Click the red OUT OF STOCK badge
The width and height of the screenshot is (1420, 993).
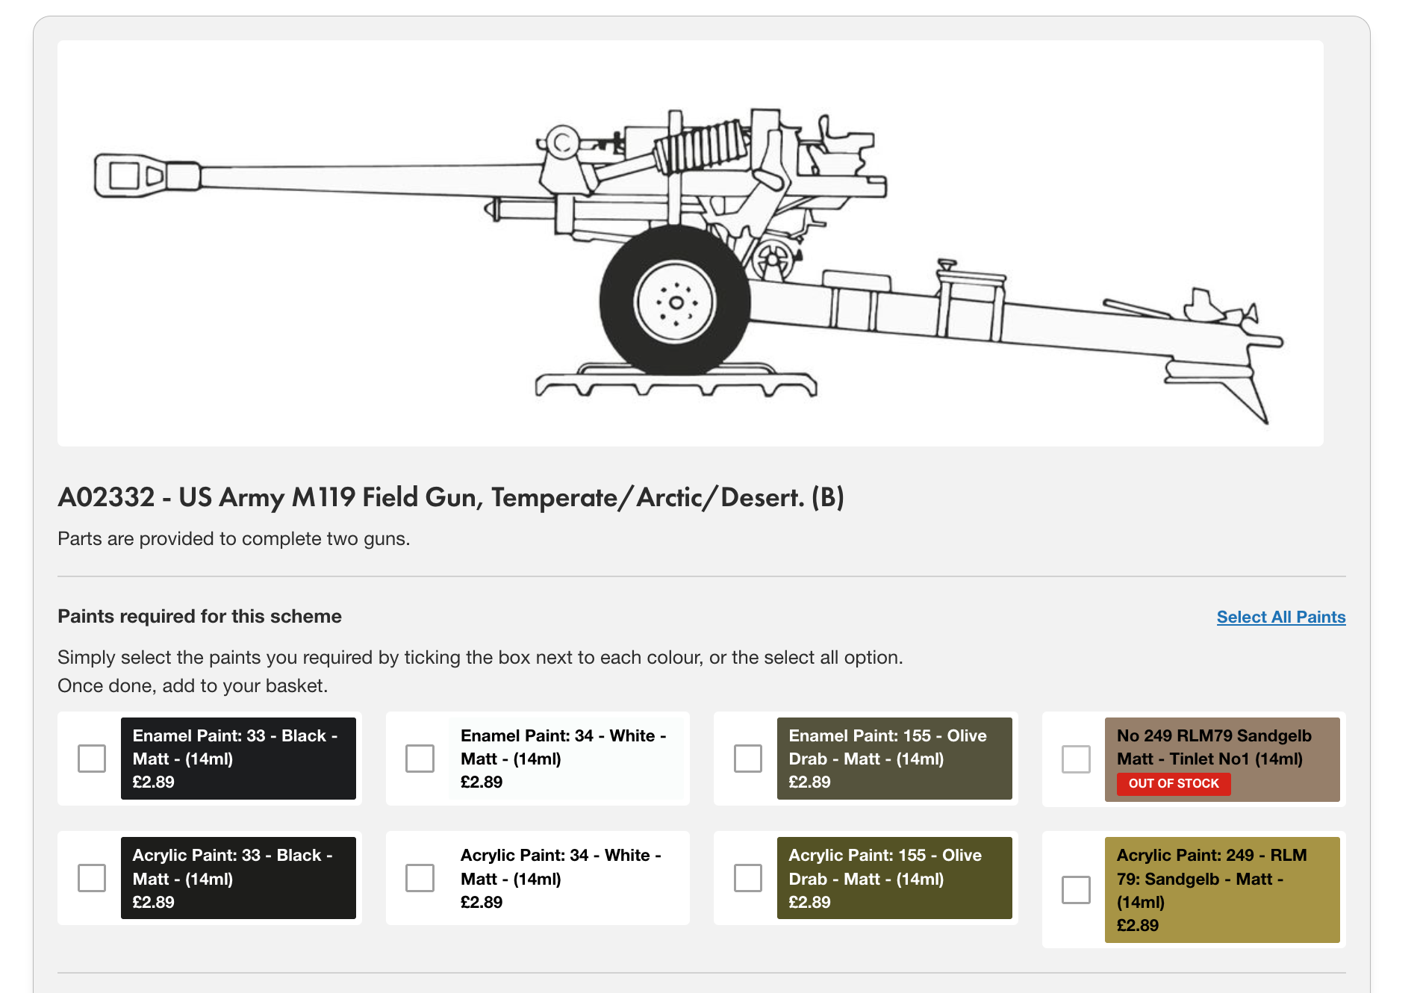tap(1173, 783)
